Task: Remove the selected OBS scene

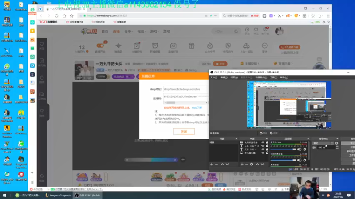Action: (217, 164)
